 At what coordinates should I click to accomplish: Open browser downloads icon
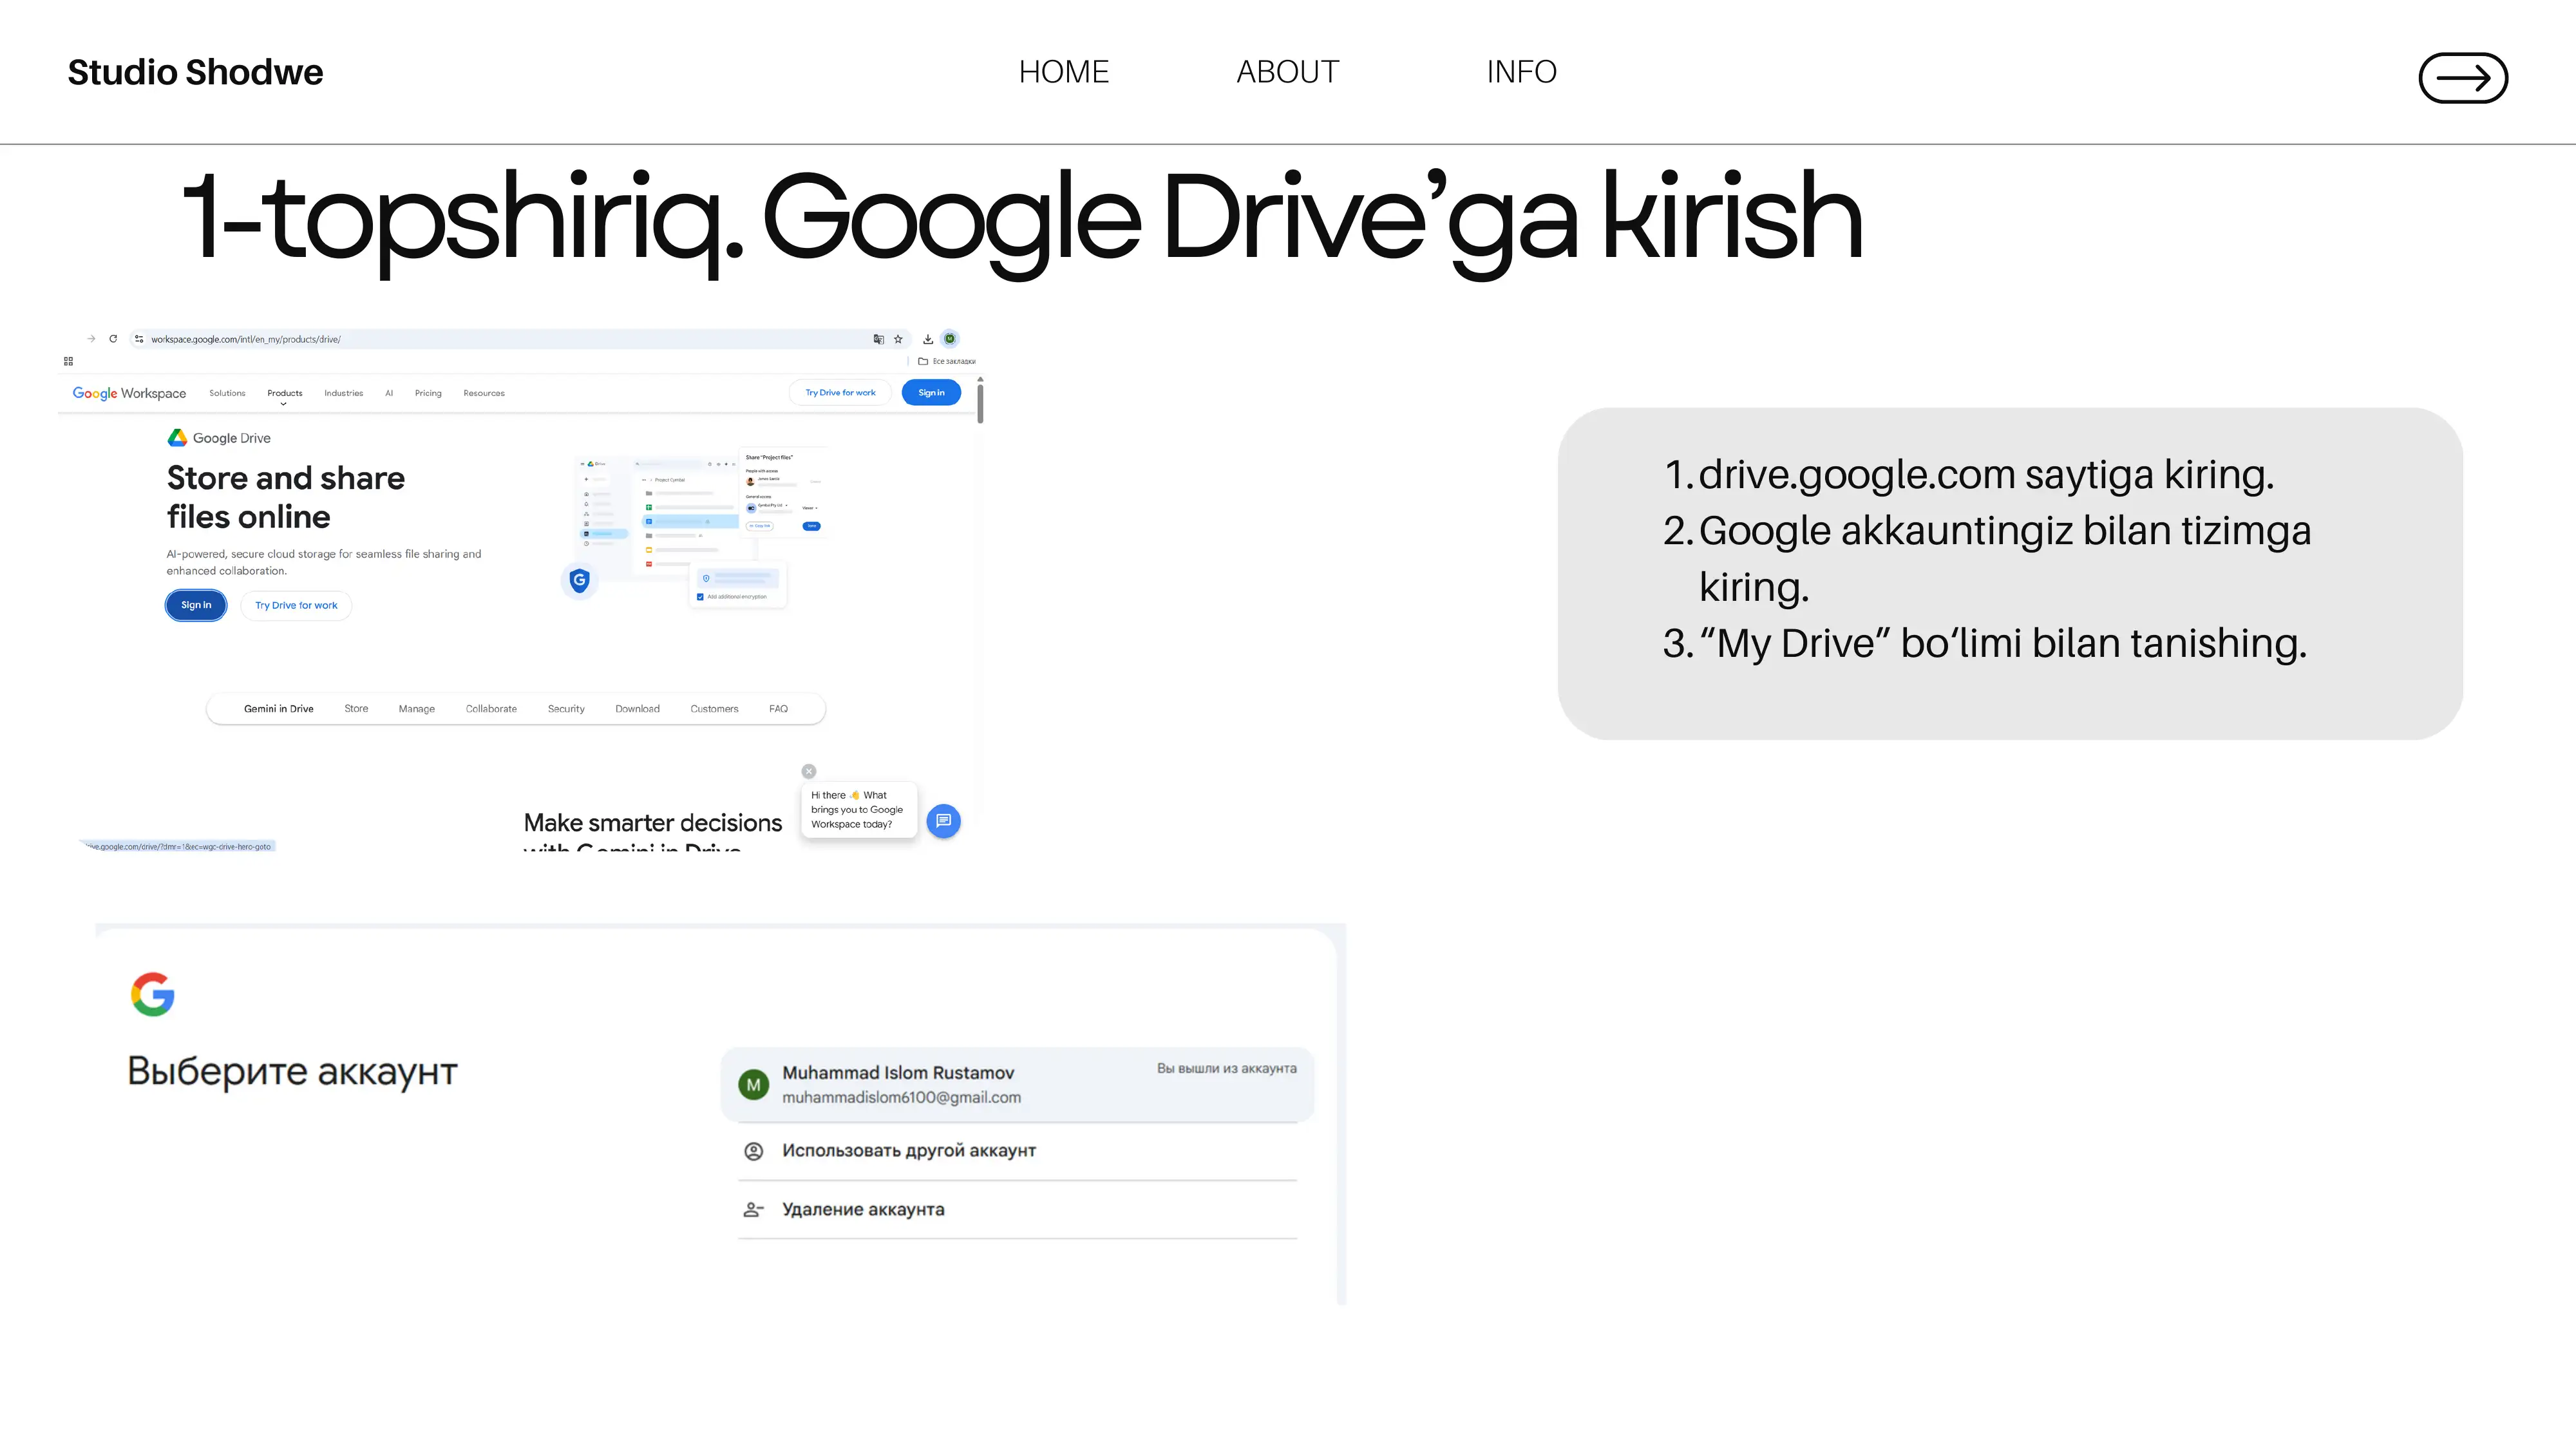[928, 339]
